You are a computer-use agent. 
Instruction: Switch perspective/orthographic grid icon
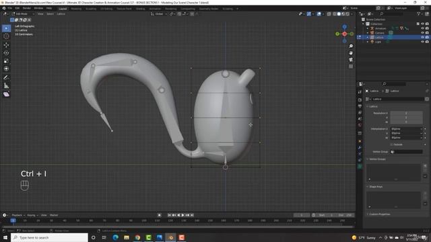click(x=351, y=67)
